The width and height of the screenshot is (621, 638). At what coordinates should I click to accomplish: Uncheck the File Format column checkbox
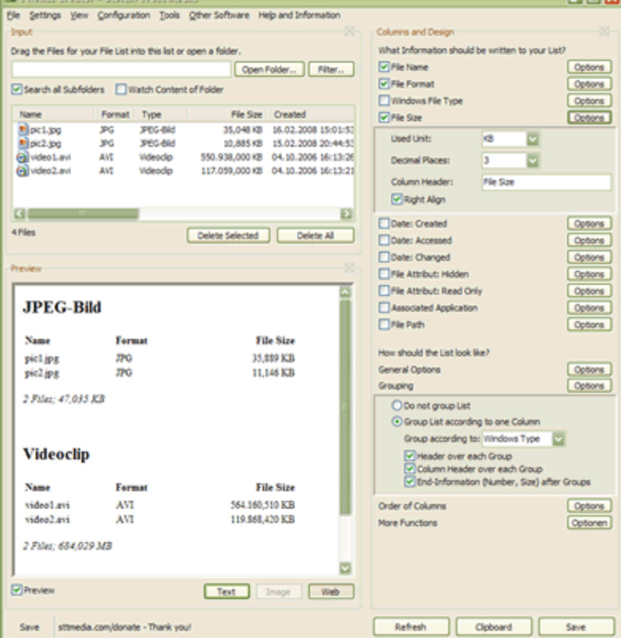[x=384, y=84]
